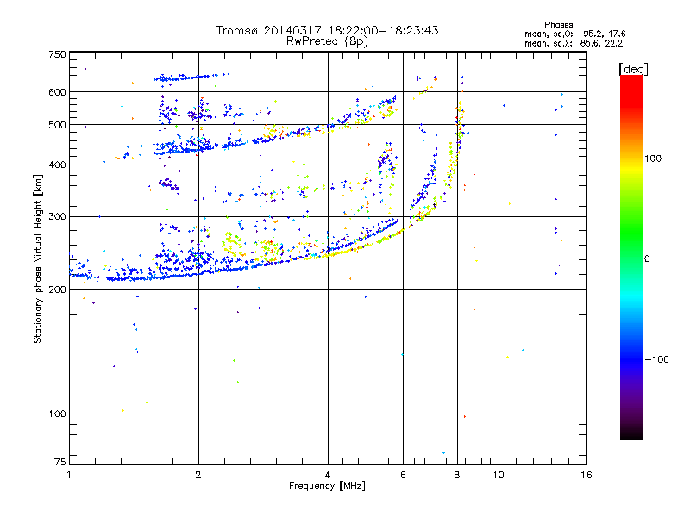This screenshot has height=517, width=690.
Task: Click the y-axis label '100'
Action: (x=57, y=414)
